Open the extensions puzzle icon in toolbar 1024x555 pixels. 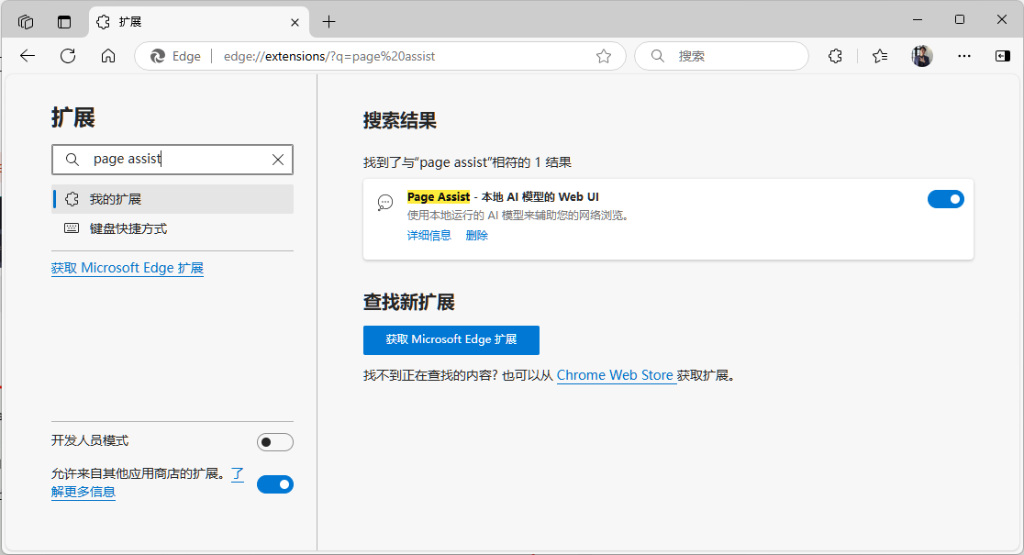tap(835, 56)
